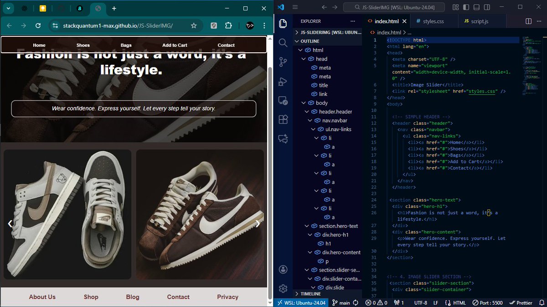Click the synchronize changes icon in status bar

tap(356, 302)
